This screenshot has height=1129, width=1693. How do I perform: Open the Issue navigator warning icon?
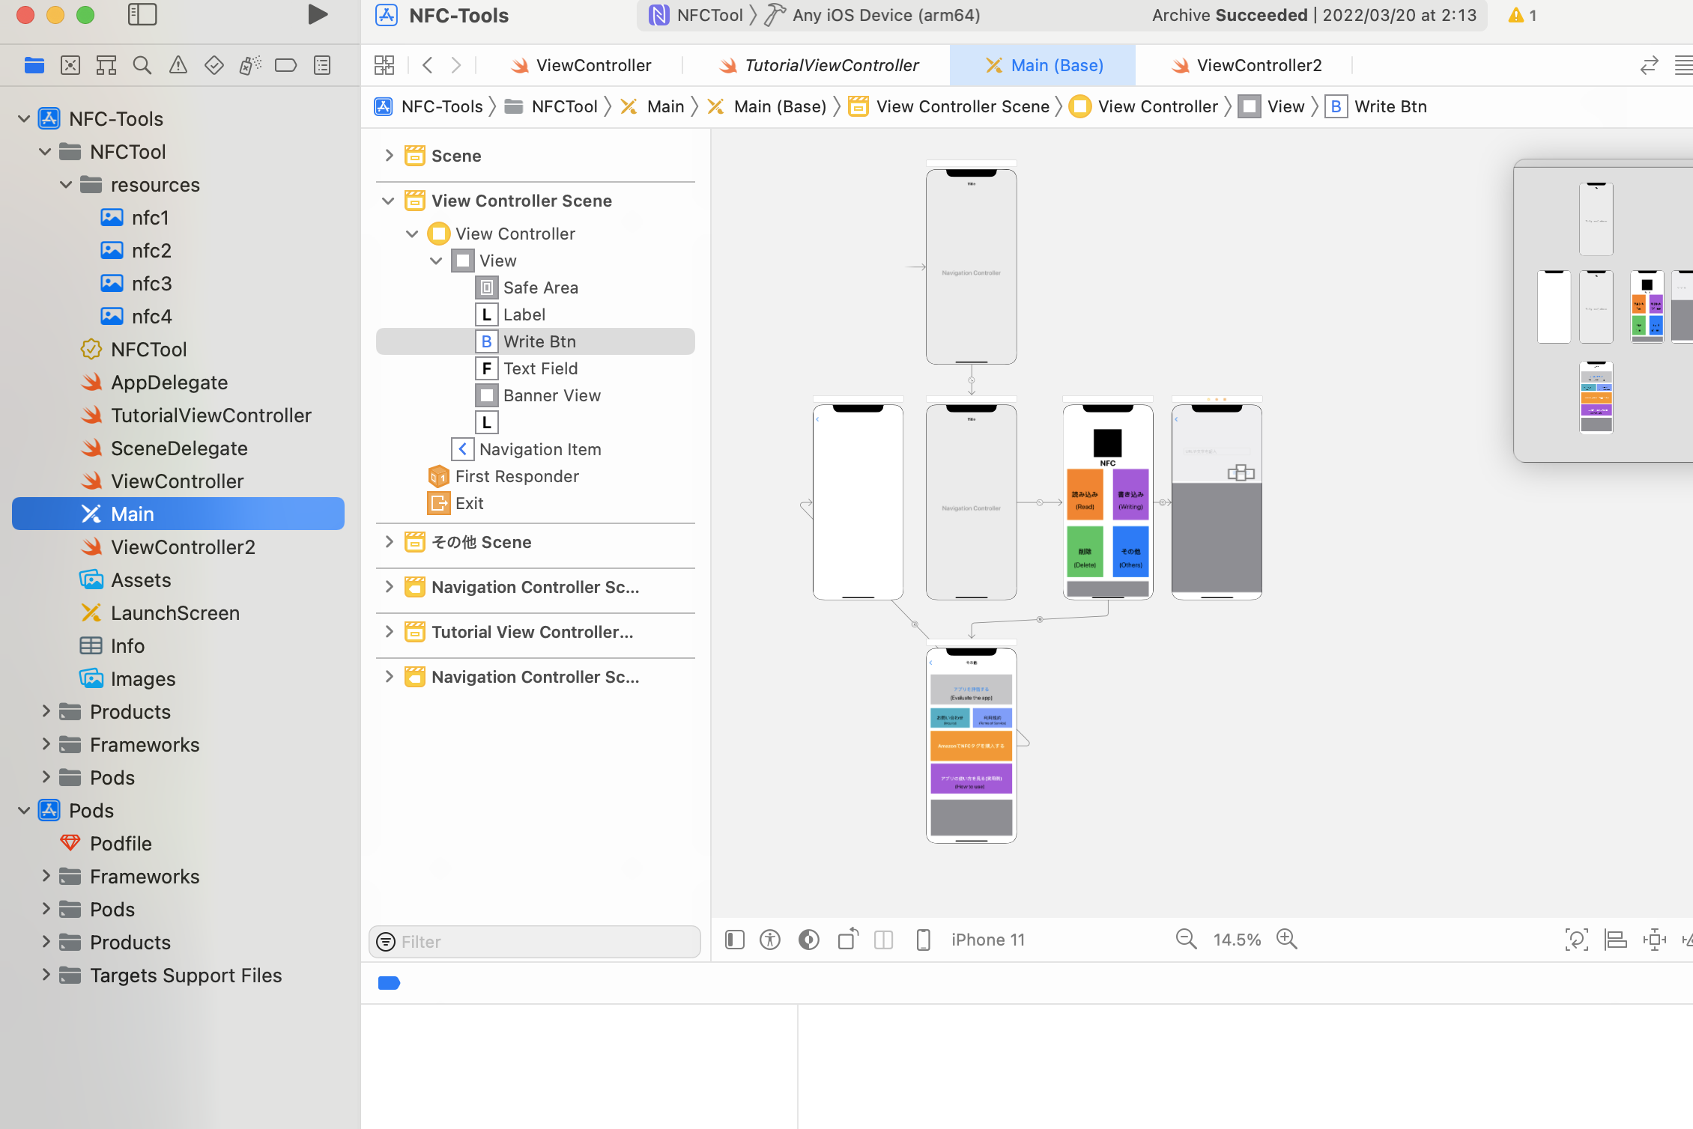(178, 66)
